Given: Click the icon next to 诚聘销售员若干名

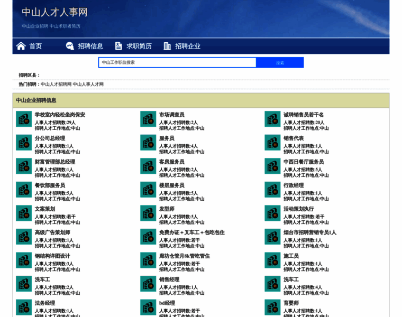Looking at the screenshot, I should click(x=272, y=119).
